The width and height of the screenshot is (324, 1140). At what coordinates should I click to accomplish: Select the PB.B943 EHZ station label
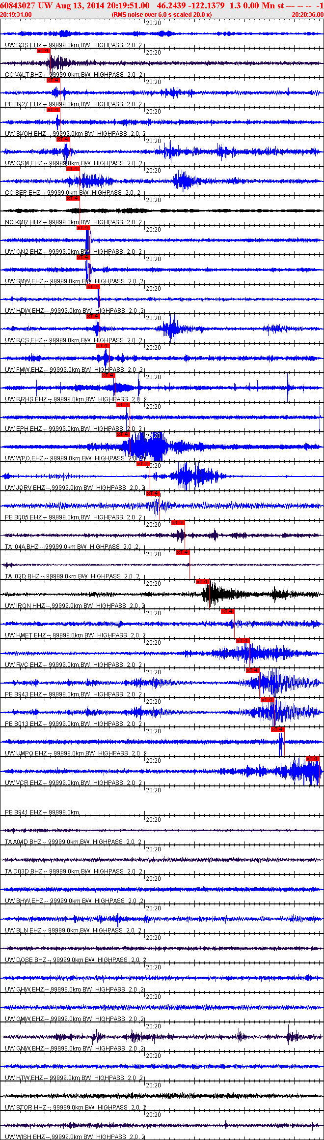pyautogui.click(x=23, y=694)
